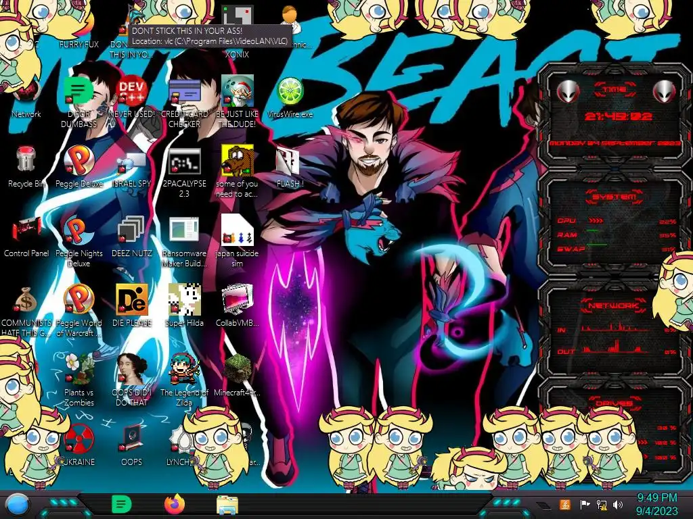Open File Explorer from the taskbar
693x519 pixels.
point(227,504)
